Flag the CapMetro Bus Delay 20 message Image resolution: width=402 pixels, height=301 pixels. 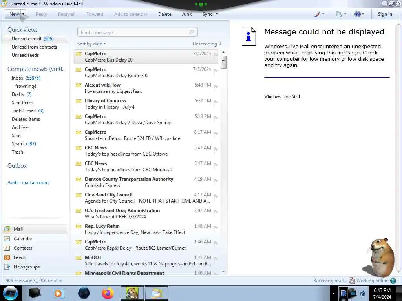coord(216,55)
